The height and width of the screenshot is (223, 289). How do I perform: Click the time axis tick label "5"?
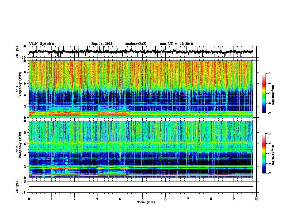[x=143, y=199]
